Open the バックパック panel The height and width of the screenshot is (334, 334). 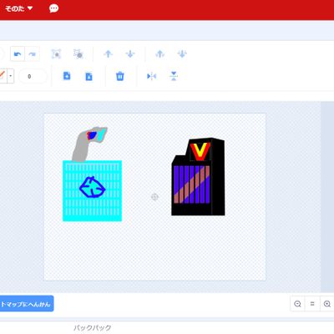click(x=93, y=328)
